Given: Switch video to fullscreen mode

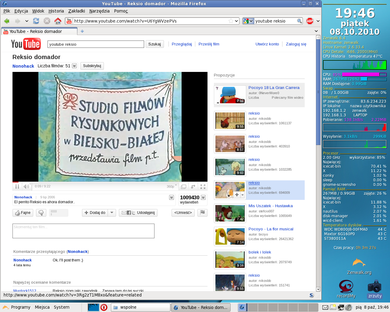Looking at the screenshot, I should pyautogui.click(x=203, y=186).
